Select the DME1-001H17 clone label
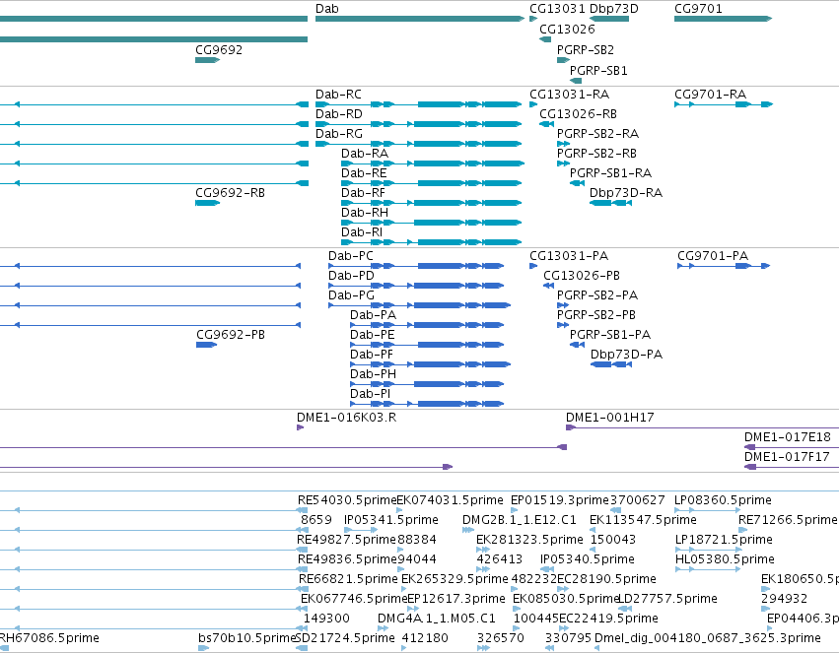The width and height of the screenshot is (839, 653). [610, 418]
